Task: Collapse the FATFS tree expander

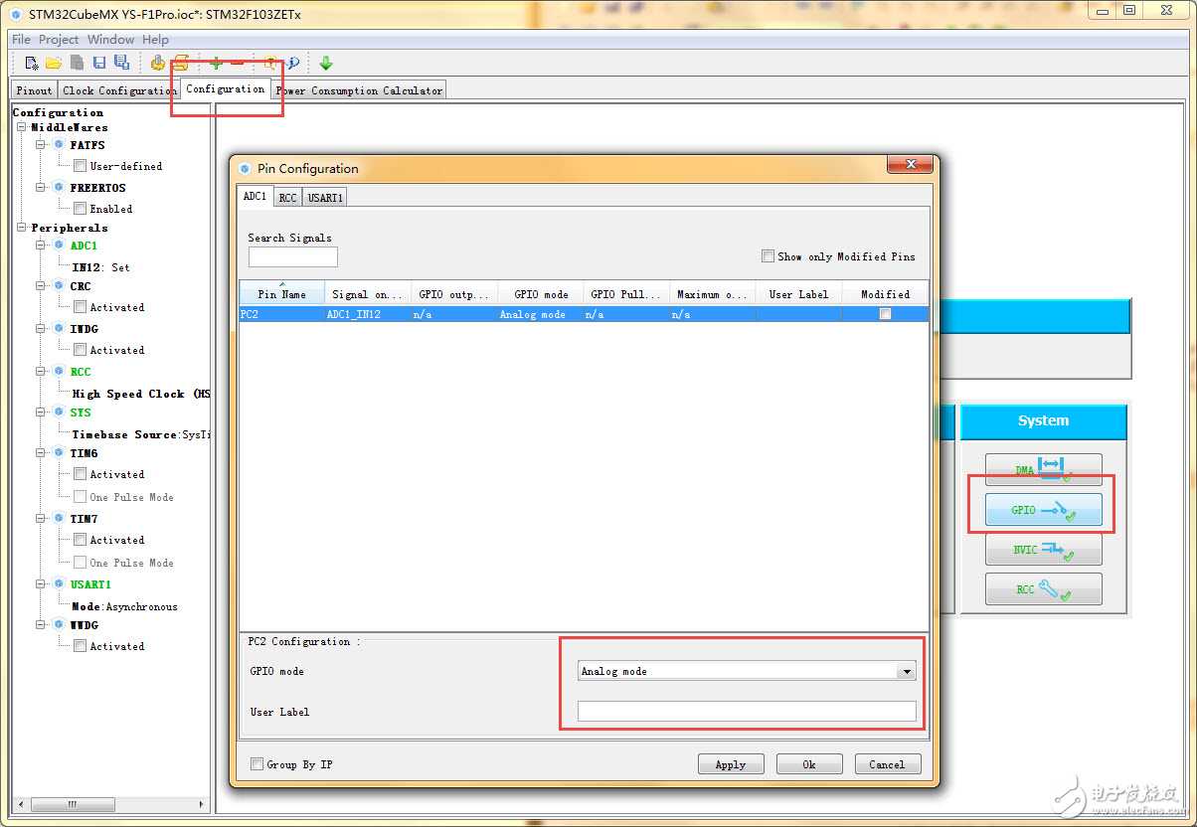Action: (41, 145)
